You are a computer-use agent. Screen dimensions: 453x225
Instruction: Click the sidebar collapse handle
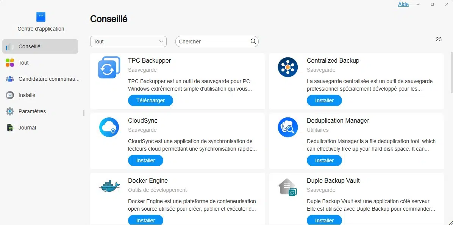click(84, 113)
